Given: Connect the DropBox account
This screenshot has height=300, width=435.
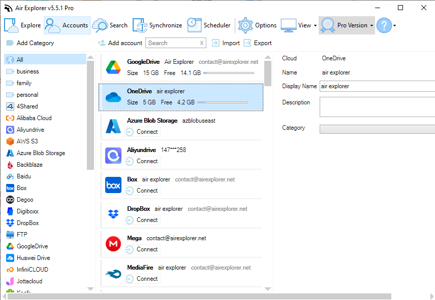Looking at the screenshot, I should tap(143, 220).
